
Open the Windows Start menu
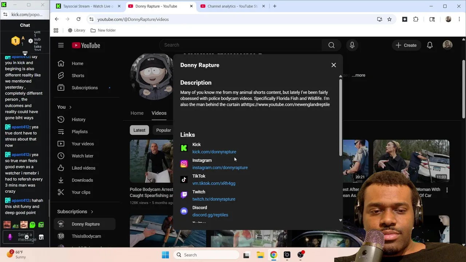pyautogui.click(x=165, y=255)
